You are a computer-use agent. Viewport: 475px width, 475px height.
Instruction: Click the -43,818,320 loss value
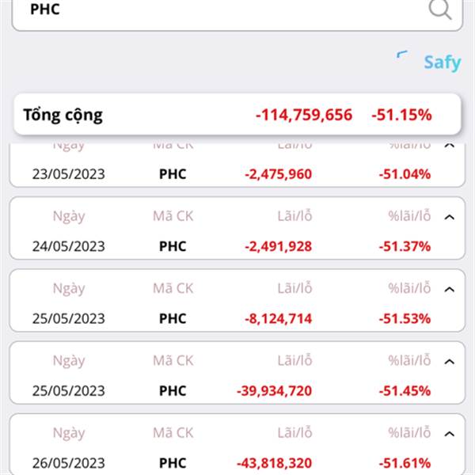[x=274, y=462]
